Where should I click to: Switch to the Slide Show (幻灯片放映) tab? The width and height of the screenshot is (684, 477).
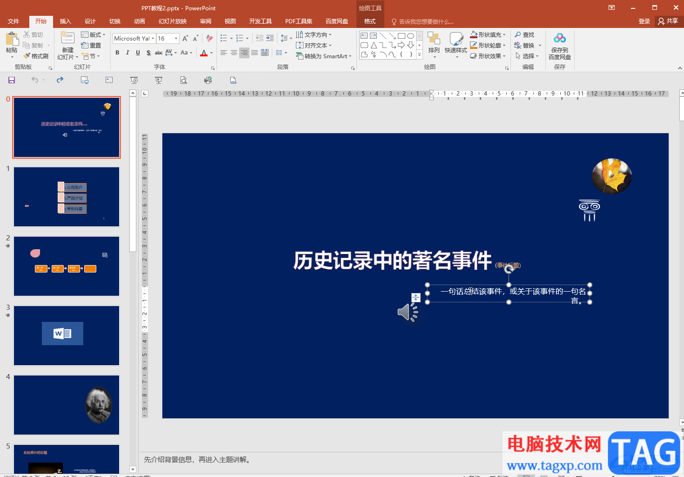coord(173,21)
